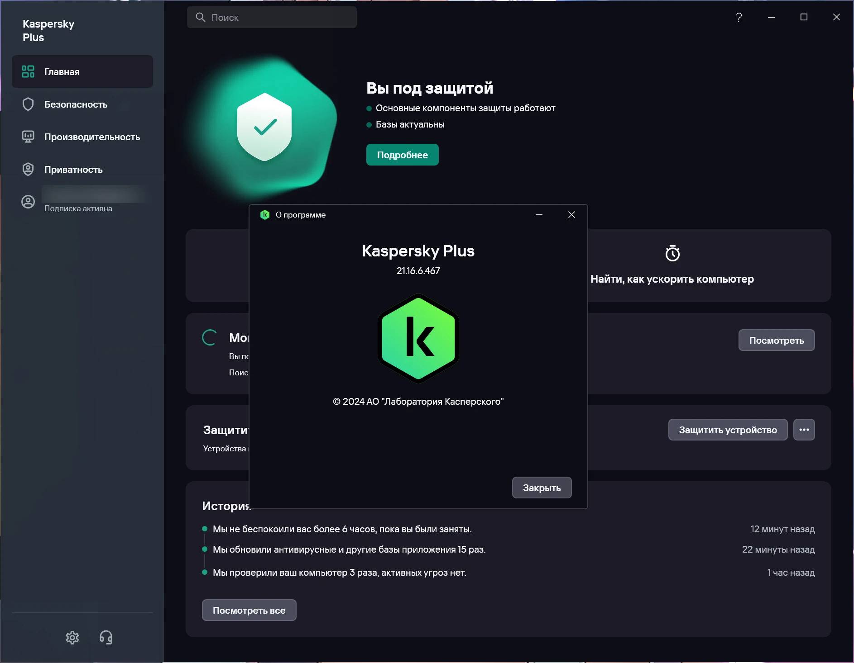Open the Приватность section
854x663 pixels.
pyautogui.click(x=82, y=169)
